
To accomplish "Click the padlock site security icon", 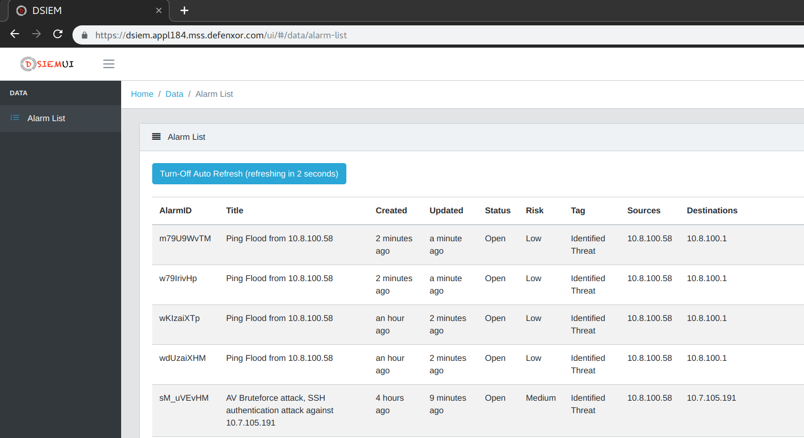I will (84, 35).
